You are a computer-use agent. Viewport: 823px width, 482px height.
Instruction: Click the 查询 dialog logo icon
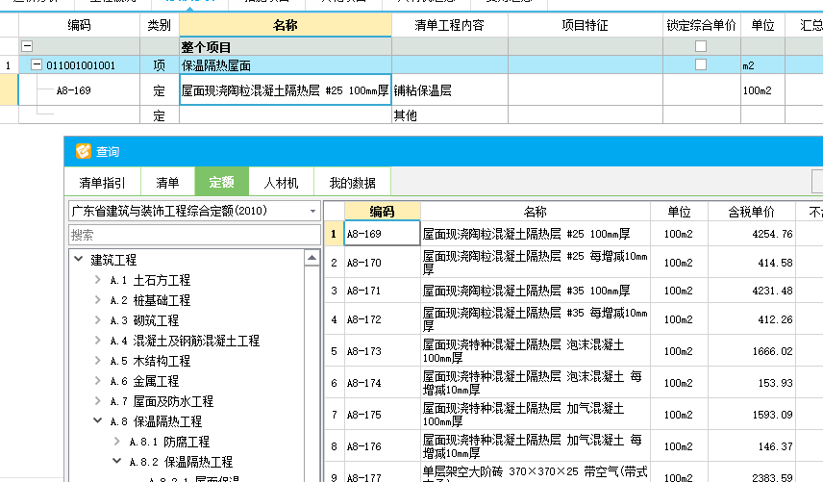pos(83,151)
